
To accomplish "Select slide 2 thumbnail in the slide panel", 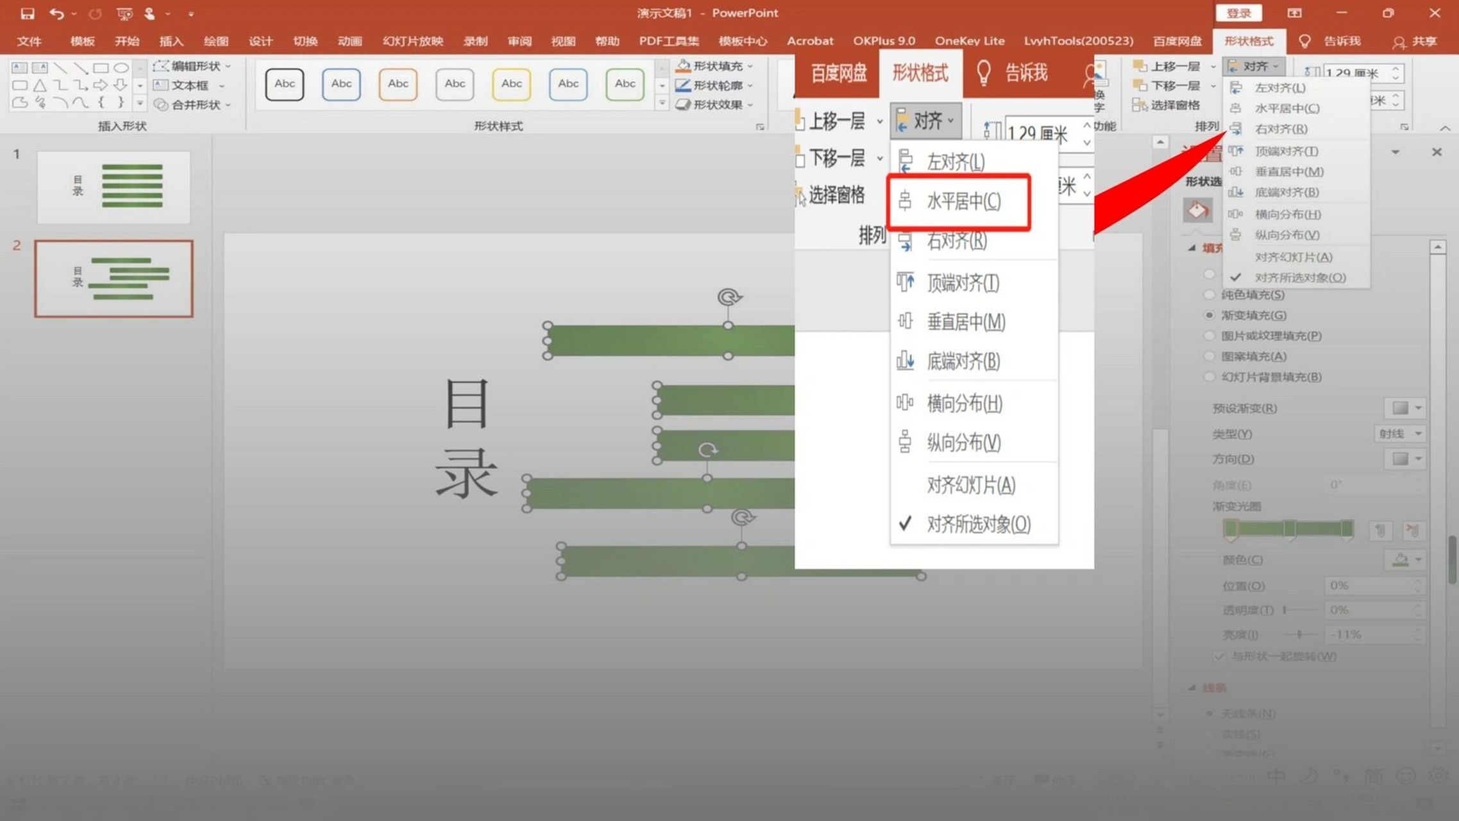I will (114, 279).
